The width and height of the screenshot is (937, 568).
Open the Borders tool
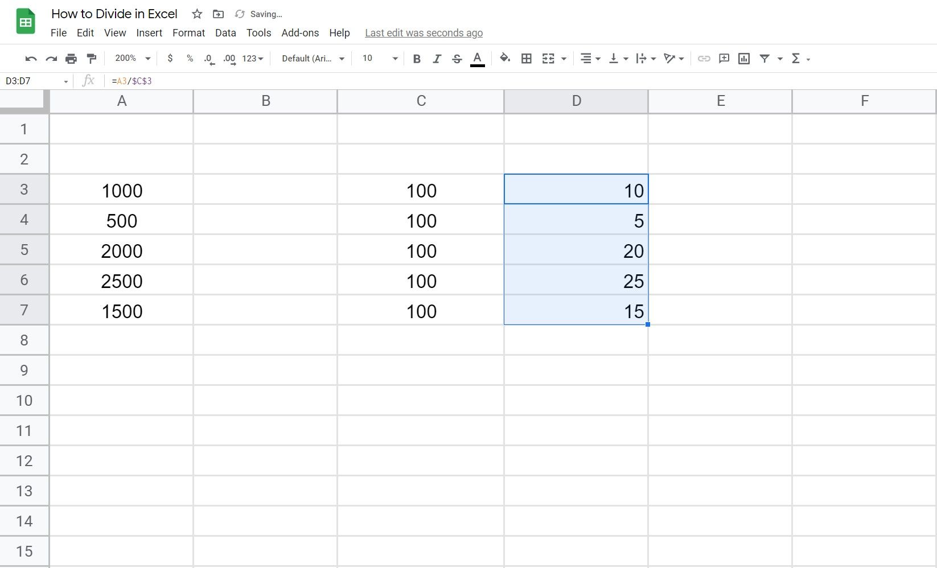[527, 58]
